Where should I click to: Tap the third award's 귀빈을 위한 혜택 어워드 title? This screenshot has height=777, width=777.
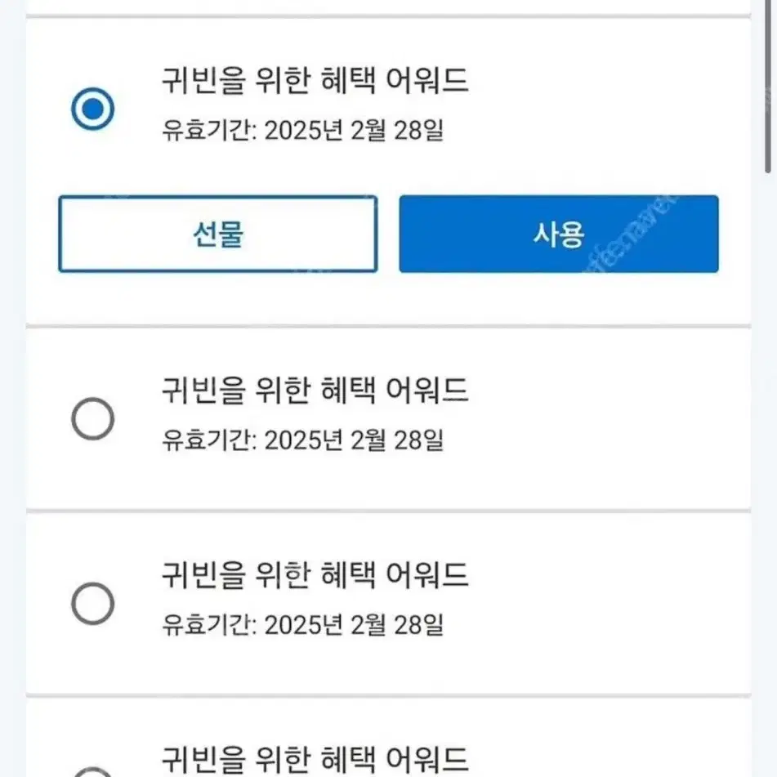click(315, 575)
